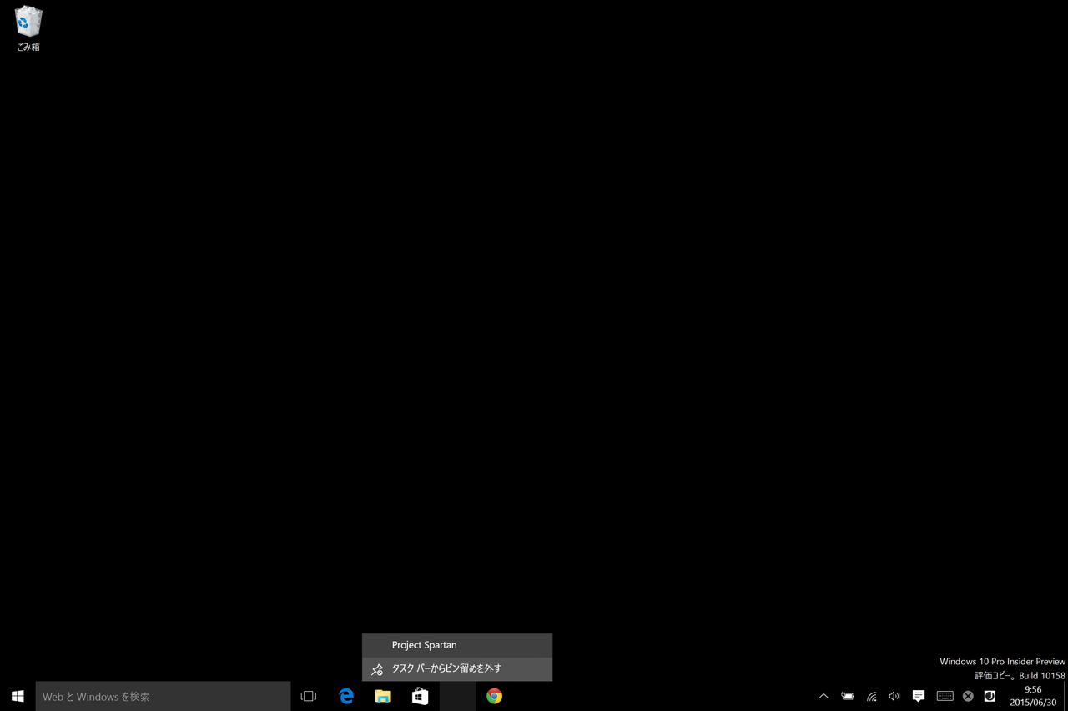This screenshot has width=1068, height=711.
Task: Click the gray X tray icon
Action: click(x=967, y=696)
